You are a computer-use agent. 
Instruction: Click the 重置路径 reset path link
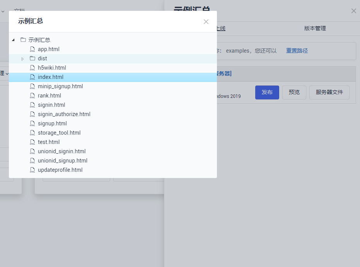click(x=297, y=51)
